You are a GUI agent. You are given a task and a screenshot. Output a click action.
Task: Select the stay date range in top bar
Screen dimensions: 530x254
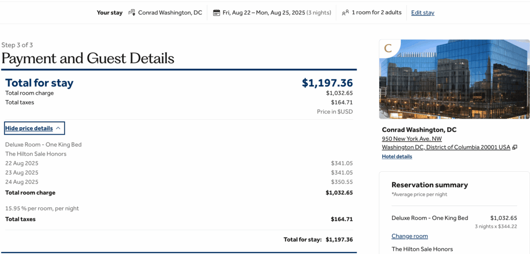(264, 13)
